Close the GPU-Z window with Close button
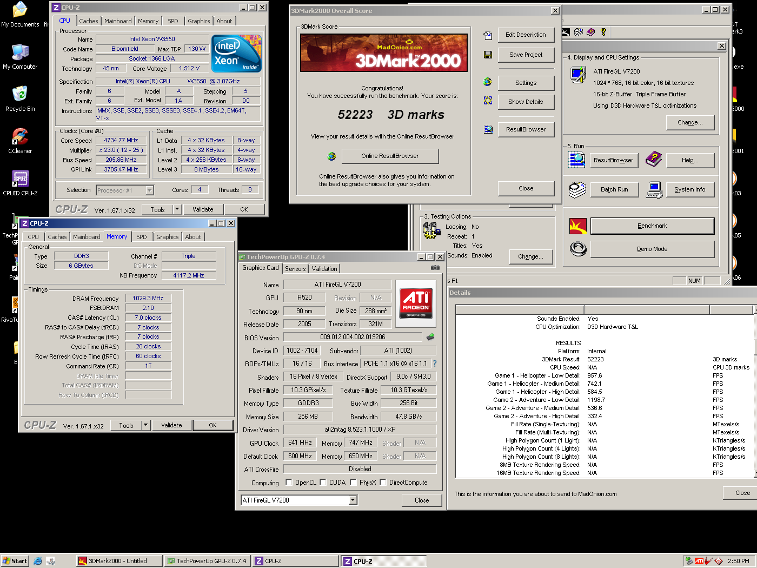The width and height of the screenshot is (757, 568). pyautogui.click(x=422, y=500)
